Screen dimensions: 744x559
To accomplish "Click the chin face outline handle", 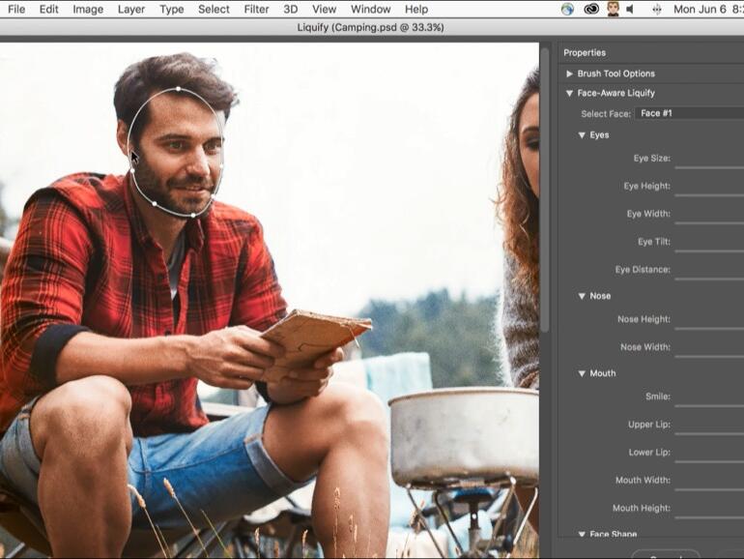I will click(193, 215).
